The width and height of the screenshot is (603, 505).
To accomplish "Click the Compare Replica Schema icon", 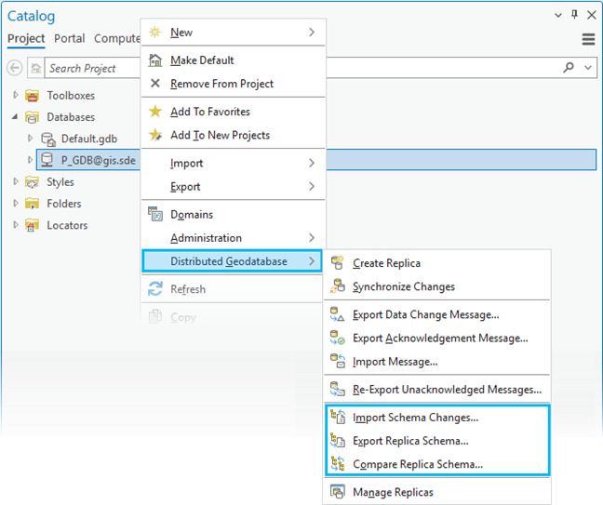I will [x=337, y=464].
